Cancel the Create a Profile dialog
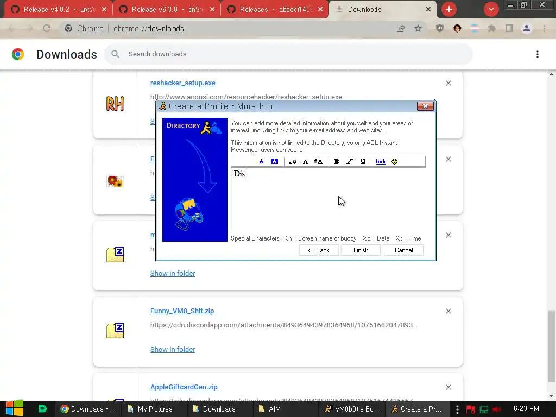This screenshot has height=417, width=556. pos(403,250)
